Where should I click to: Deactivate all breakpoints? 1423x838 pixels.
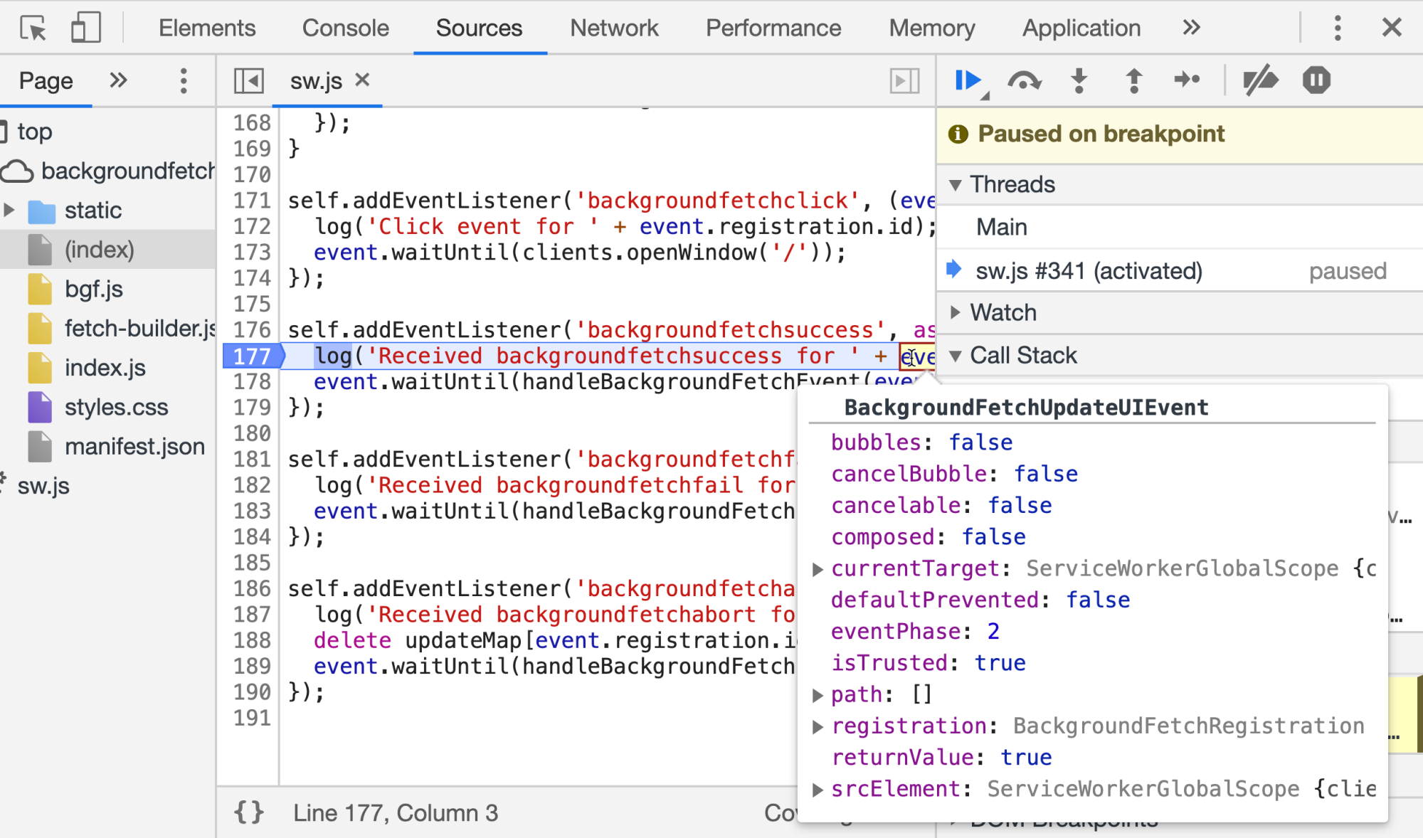(x=1260, y=80)
